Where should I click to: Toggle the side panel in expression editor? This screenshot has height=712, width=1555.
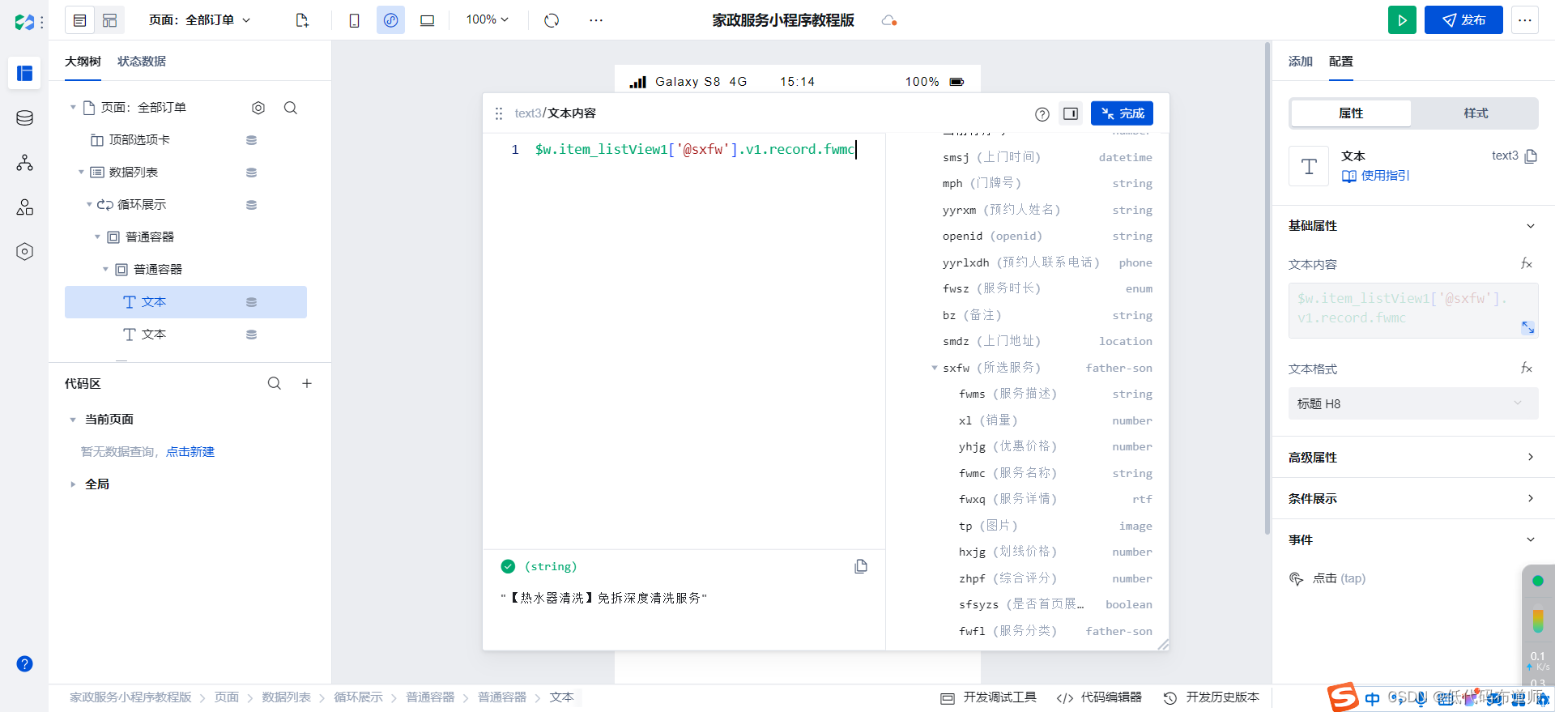tap(1071, 113)
